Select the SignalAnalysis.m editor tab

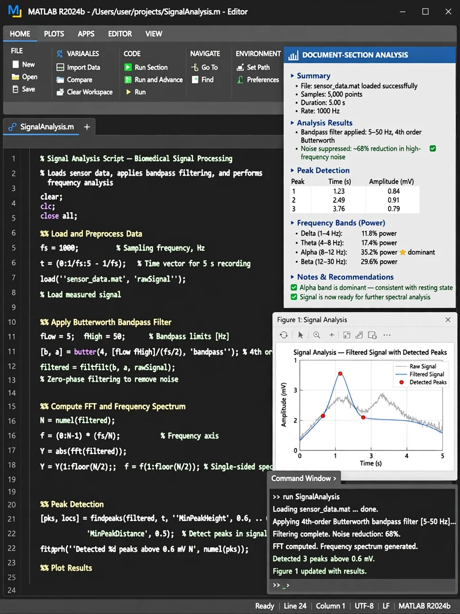[41, 127]
